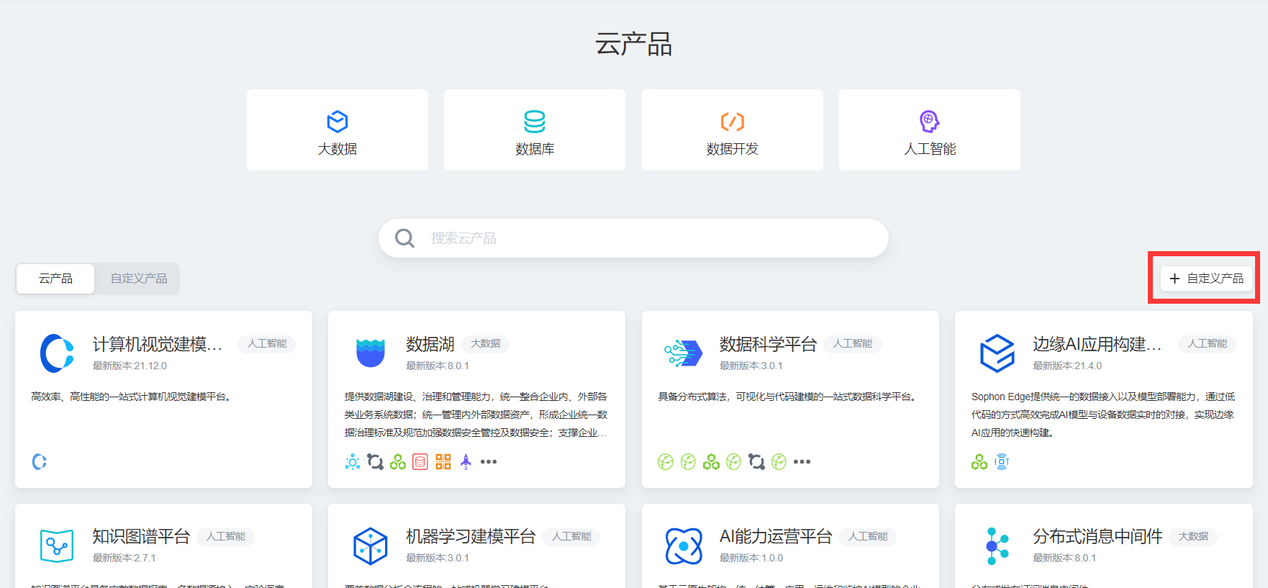The height and width of the screenshot is (588, 1268).
Task: Click green hexagons icon in 数据科学平台 card
Action: tap(711, 462)
